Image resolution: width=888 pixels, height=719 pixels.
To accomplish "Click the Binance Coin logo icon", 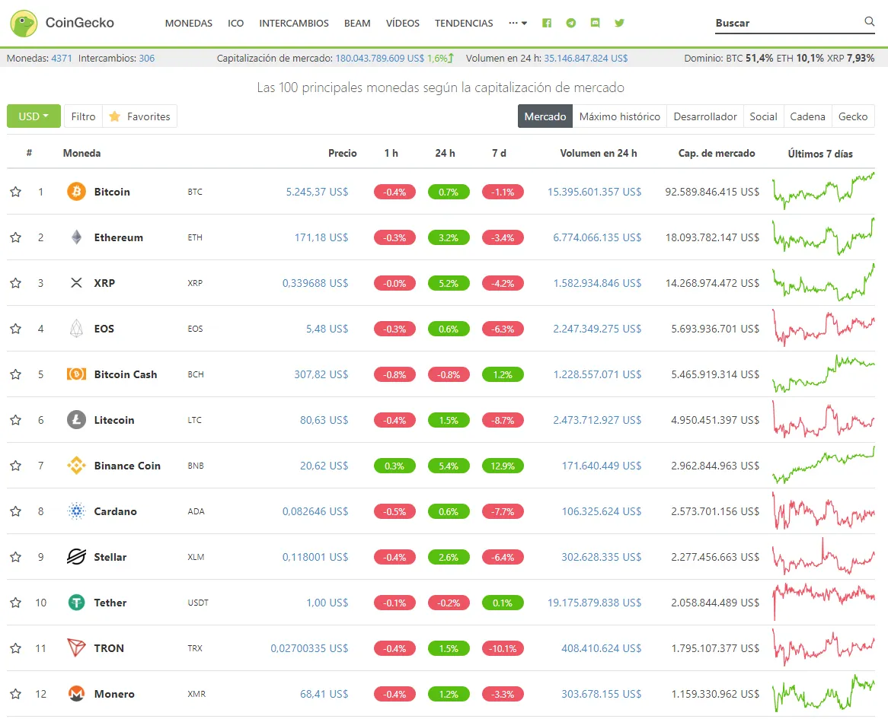I will coord(76,466).
